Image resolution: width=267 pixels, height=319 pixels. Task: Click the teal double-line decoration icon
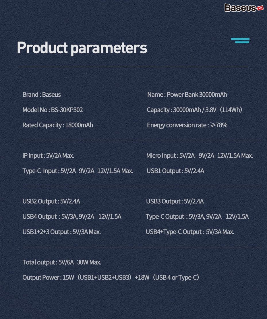(x=240, y=41)
